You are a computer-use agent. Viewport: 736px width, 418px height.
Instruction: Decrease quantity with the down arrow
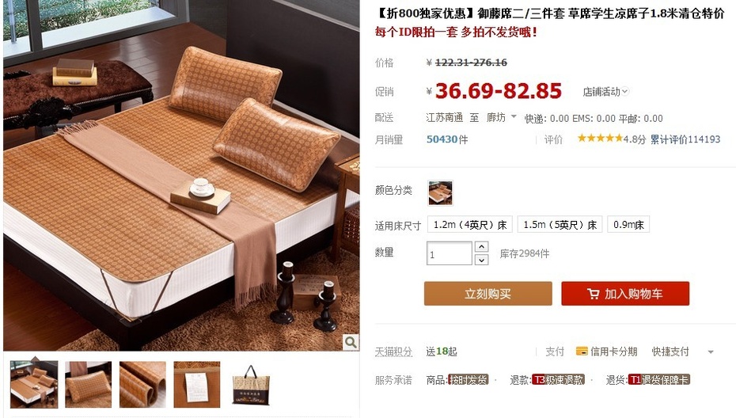[x=482, y=260]
